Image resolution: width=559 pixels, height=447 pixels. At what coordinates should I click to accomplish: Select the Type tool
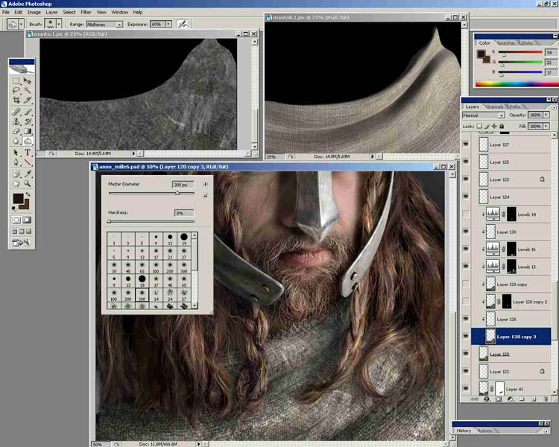[28, 152]
